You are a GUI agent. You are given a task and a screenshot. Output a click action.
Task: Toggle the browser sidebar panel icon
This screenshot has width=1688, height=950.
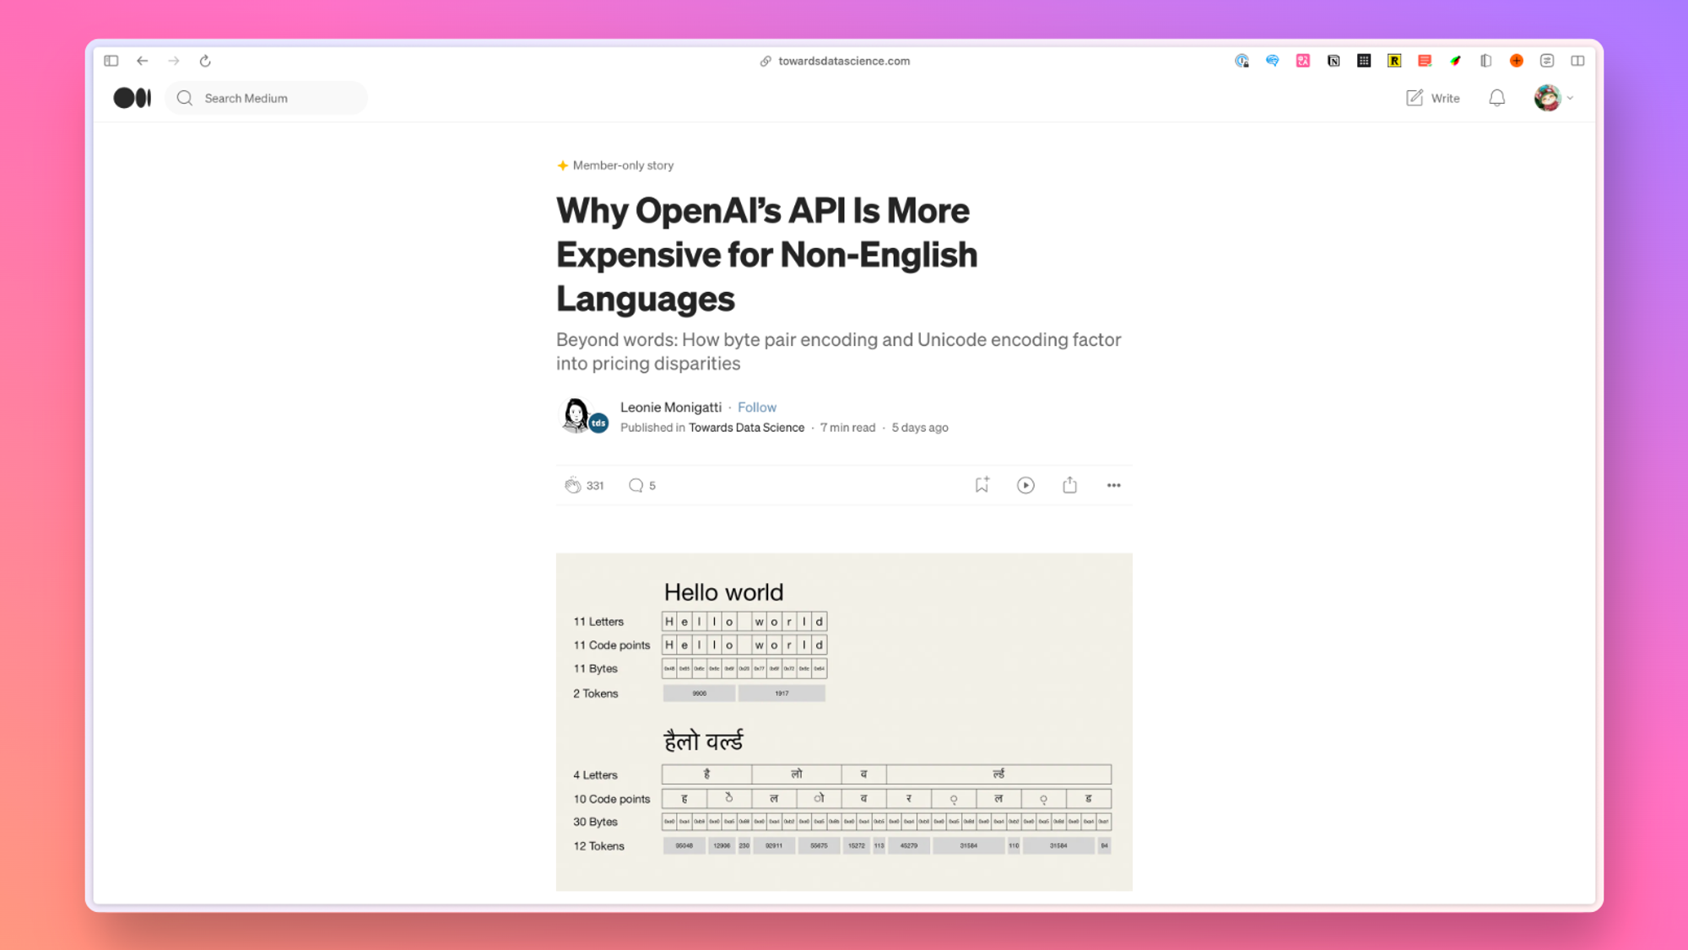(111, 61)
